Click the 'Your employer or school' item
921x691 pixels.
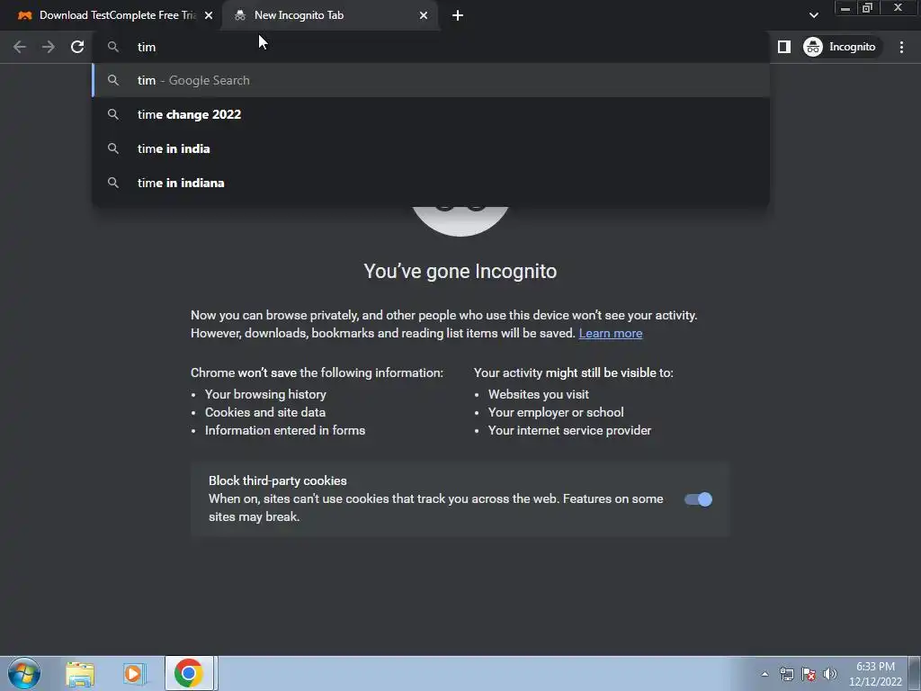click(556, 412)
